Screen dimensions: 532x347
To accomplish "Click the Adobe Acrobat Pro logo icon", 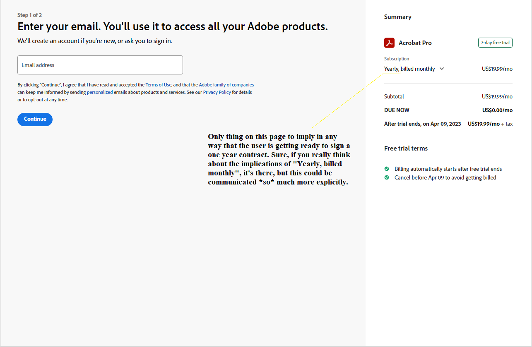I will pos(389,43).
